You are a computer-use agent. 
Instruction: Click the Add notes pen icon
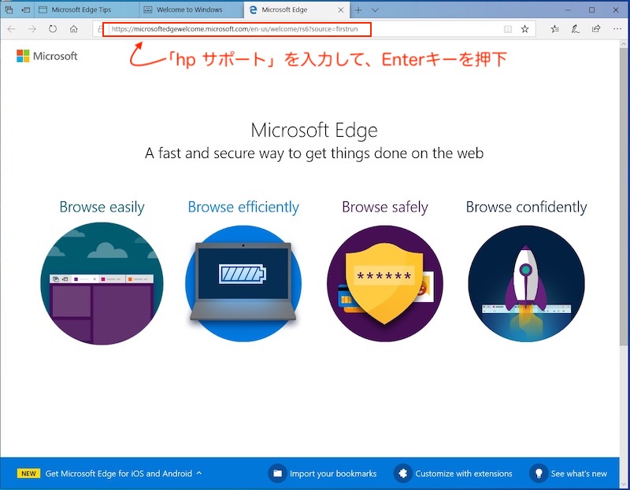click(x=576, y=29)
